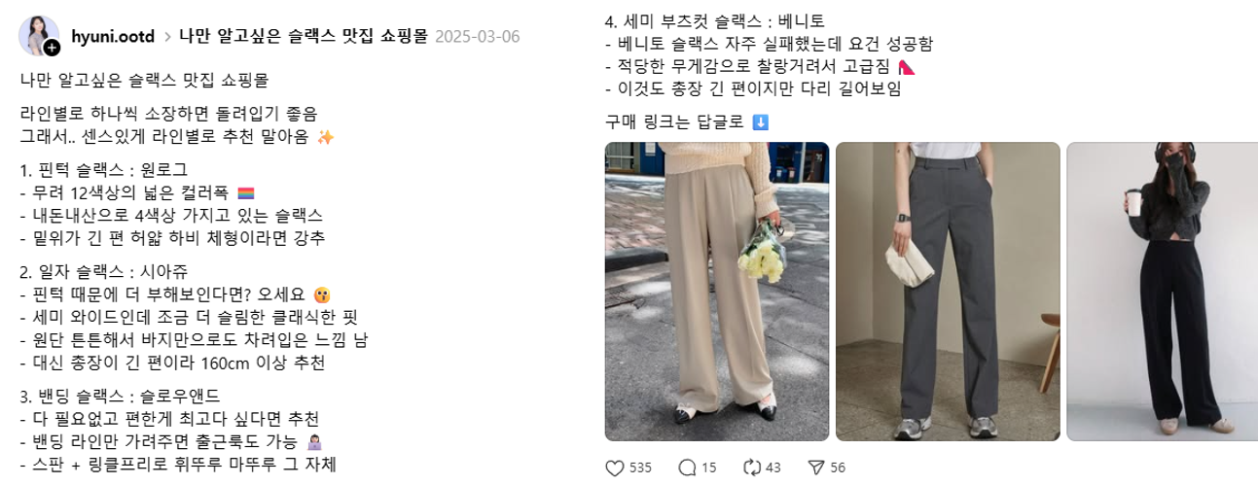The image size is (1258, 485).
Task: Open hyuni.ootd profile picture
Action: tap(39, 35)
